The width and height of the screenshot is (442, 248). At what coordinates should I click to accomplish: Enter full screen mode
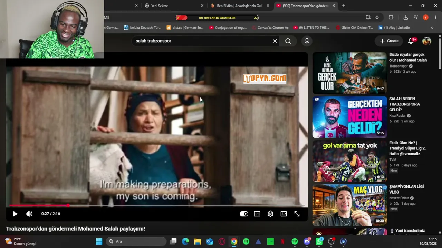click(297, 214)
